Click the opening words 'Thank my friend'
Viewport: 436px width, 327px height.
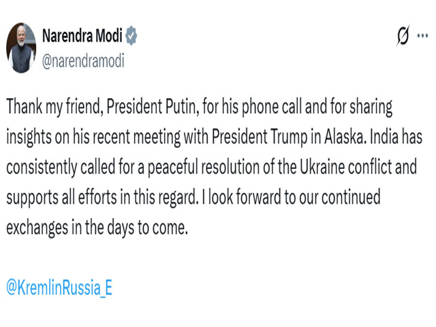[45, 109]
